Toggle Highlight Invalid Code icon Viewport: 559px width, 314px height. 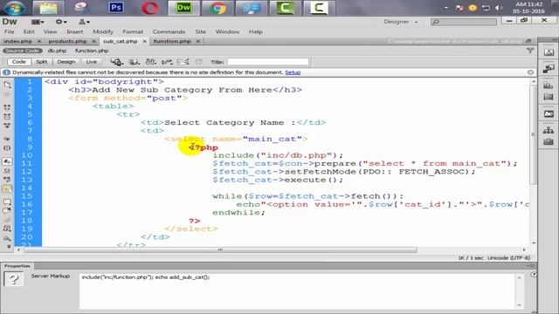(x=7, y=171)
